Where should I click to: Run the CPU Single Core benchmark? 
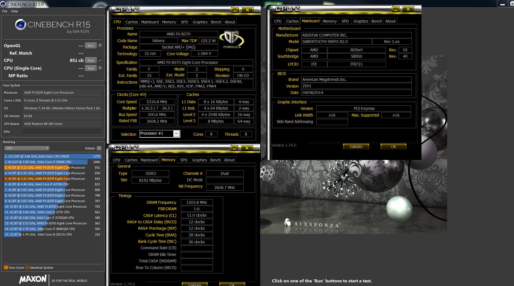91,68
